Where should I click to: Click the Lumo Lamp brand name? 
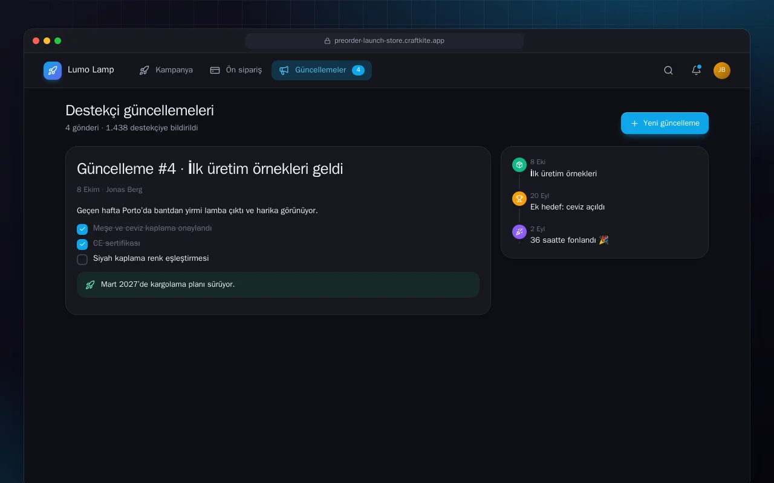pos(91,69)
